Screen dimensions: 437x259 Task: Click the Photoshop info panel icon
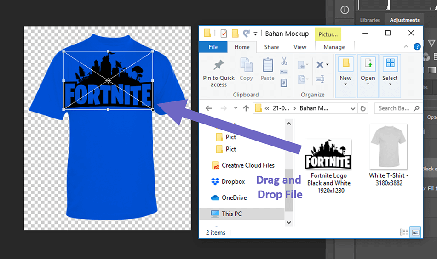pyautogui.click(x=345, y=10)
